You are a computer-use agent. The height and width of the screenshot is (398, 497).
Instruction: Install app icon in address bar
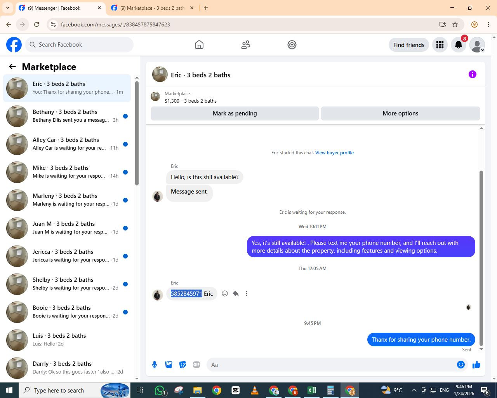click(x=442, y=24)
